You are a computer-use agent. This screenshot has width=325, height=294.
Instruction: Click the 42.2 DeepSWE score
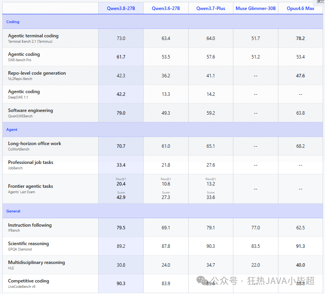pos(121,94)
